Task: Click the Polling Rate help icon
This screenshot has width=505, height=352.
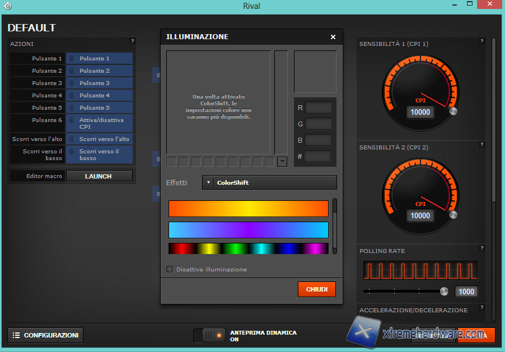Action: pos(481,248)
